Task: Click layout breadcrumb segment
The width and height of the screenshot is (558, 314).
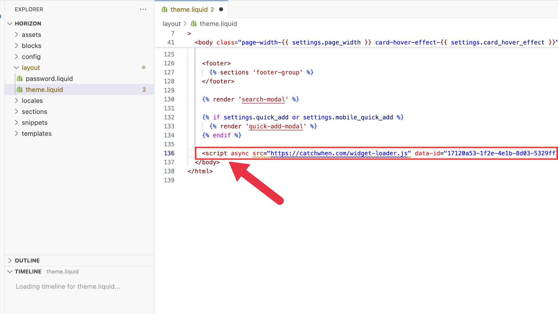Action: point(171,24)
